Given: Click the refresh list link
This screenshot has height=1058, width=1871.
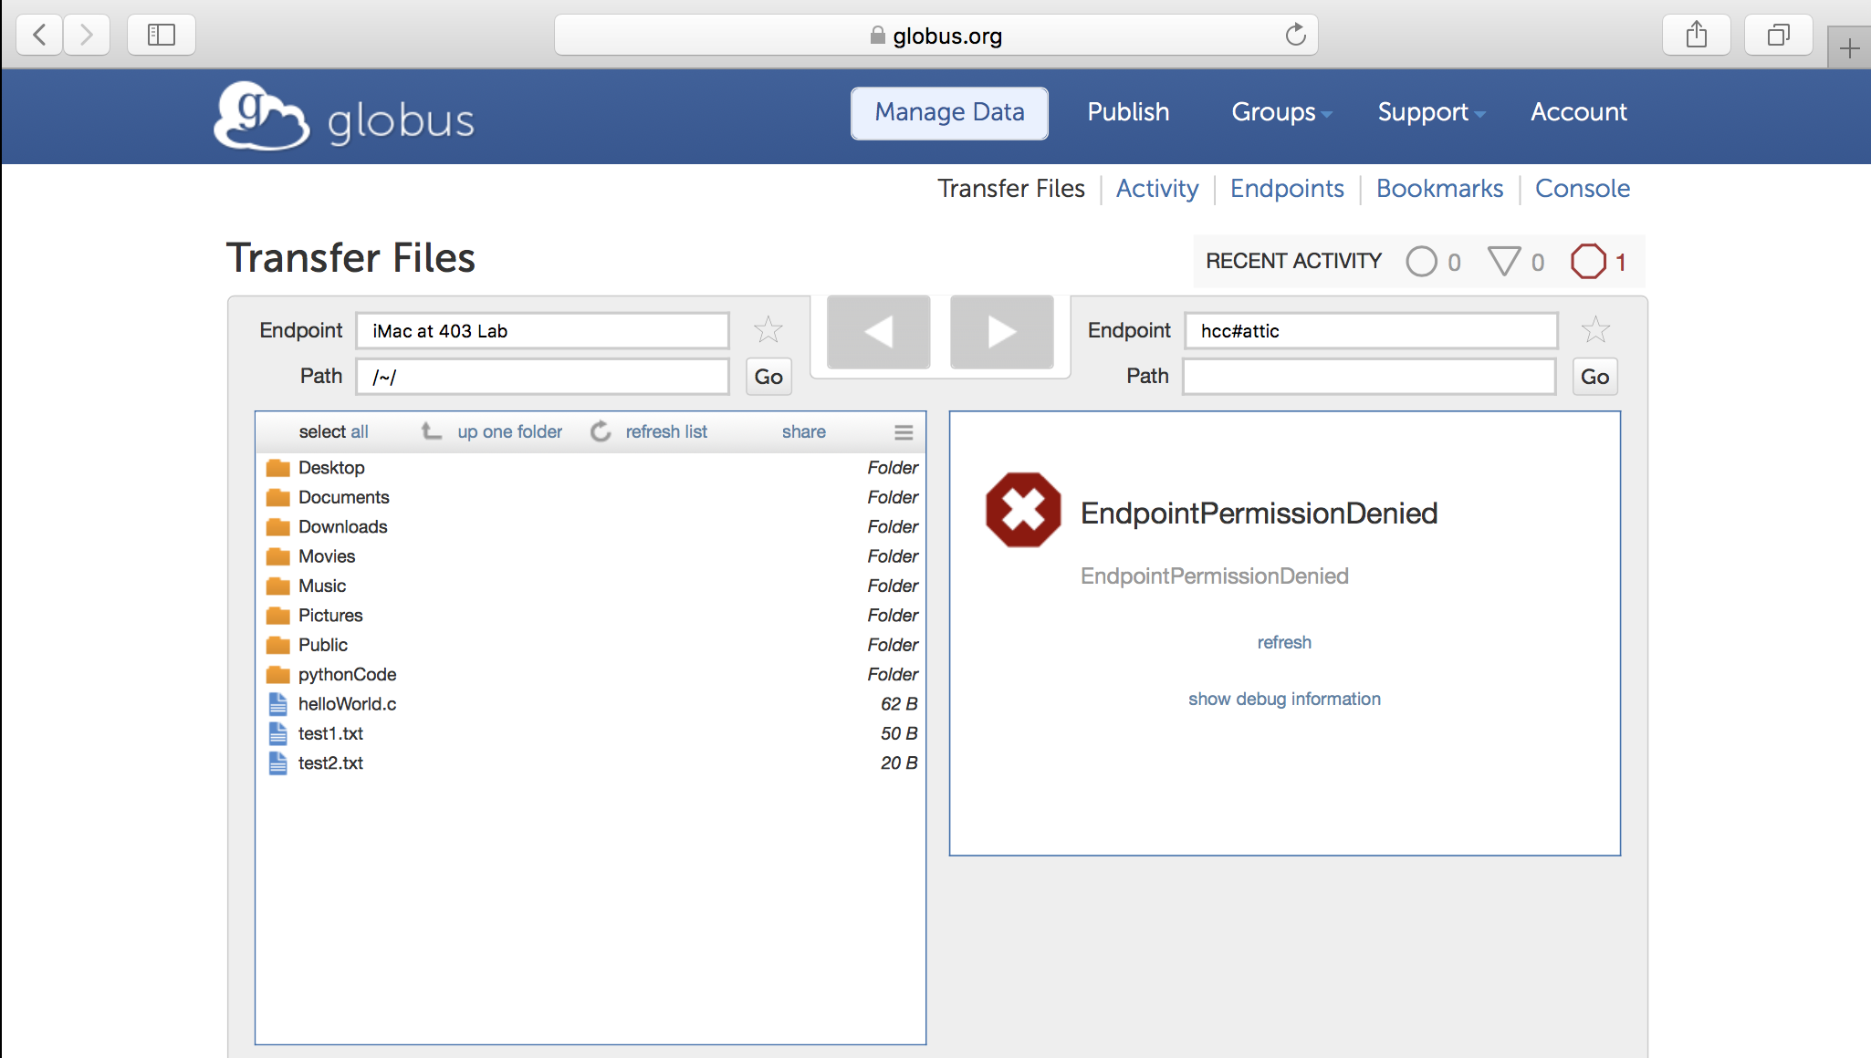Looking at the screenshot, I should pos(666,431).
